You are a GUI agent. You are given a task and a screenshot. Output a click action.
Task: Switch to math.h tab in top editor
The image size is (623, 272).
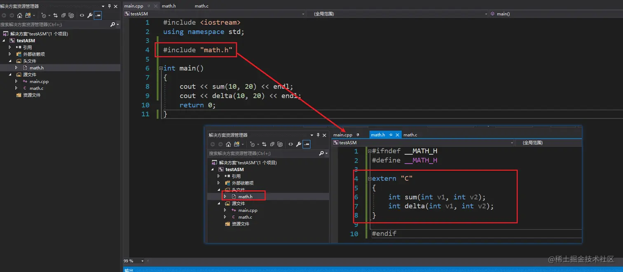tap(169, 6)
